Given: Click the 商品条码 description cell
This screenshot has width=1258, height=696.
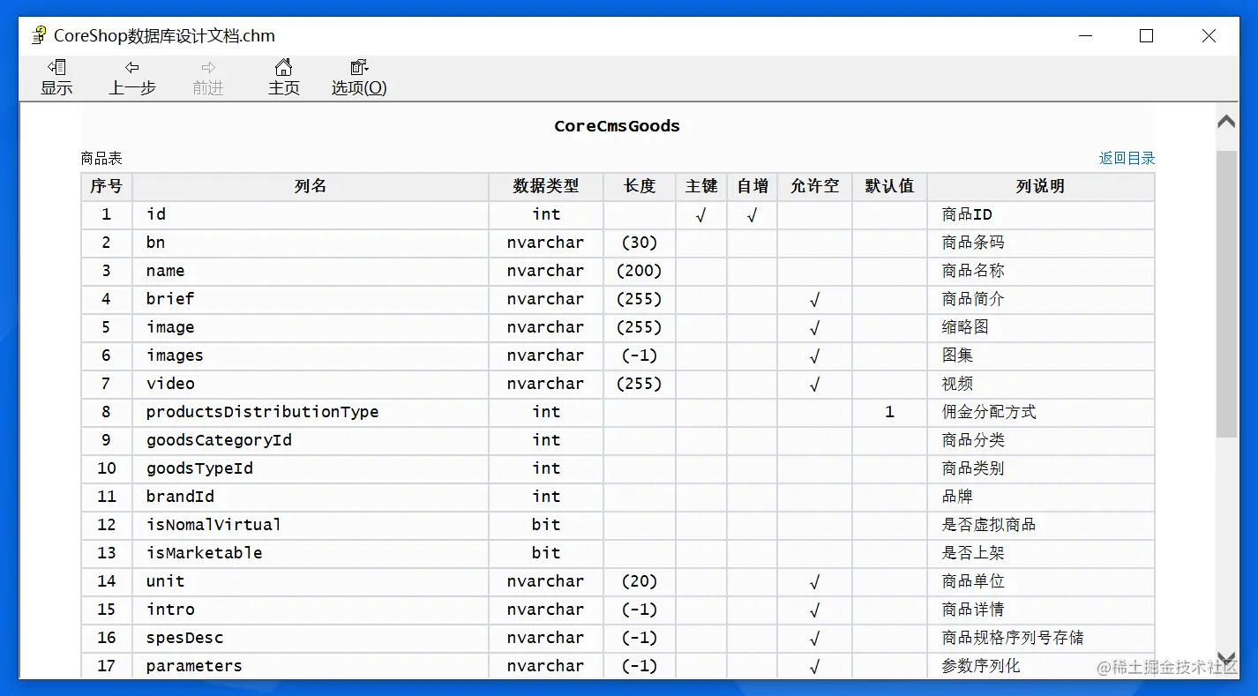Looking at the screenshot, I should [1041, 243].
